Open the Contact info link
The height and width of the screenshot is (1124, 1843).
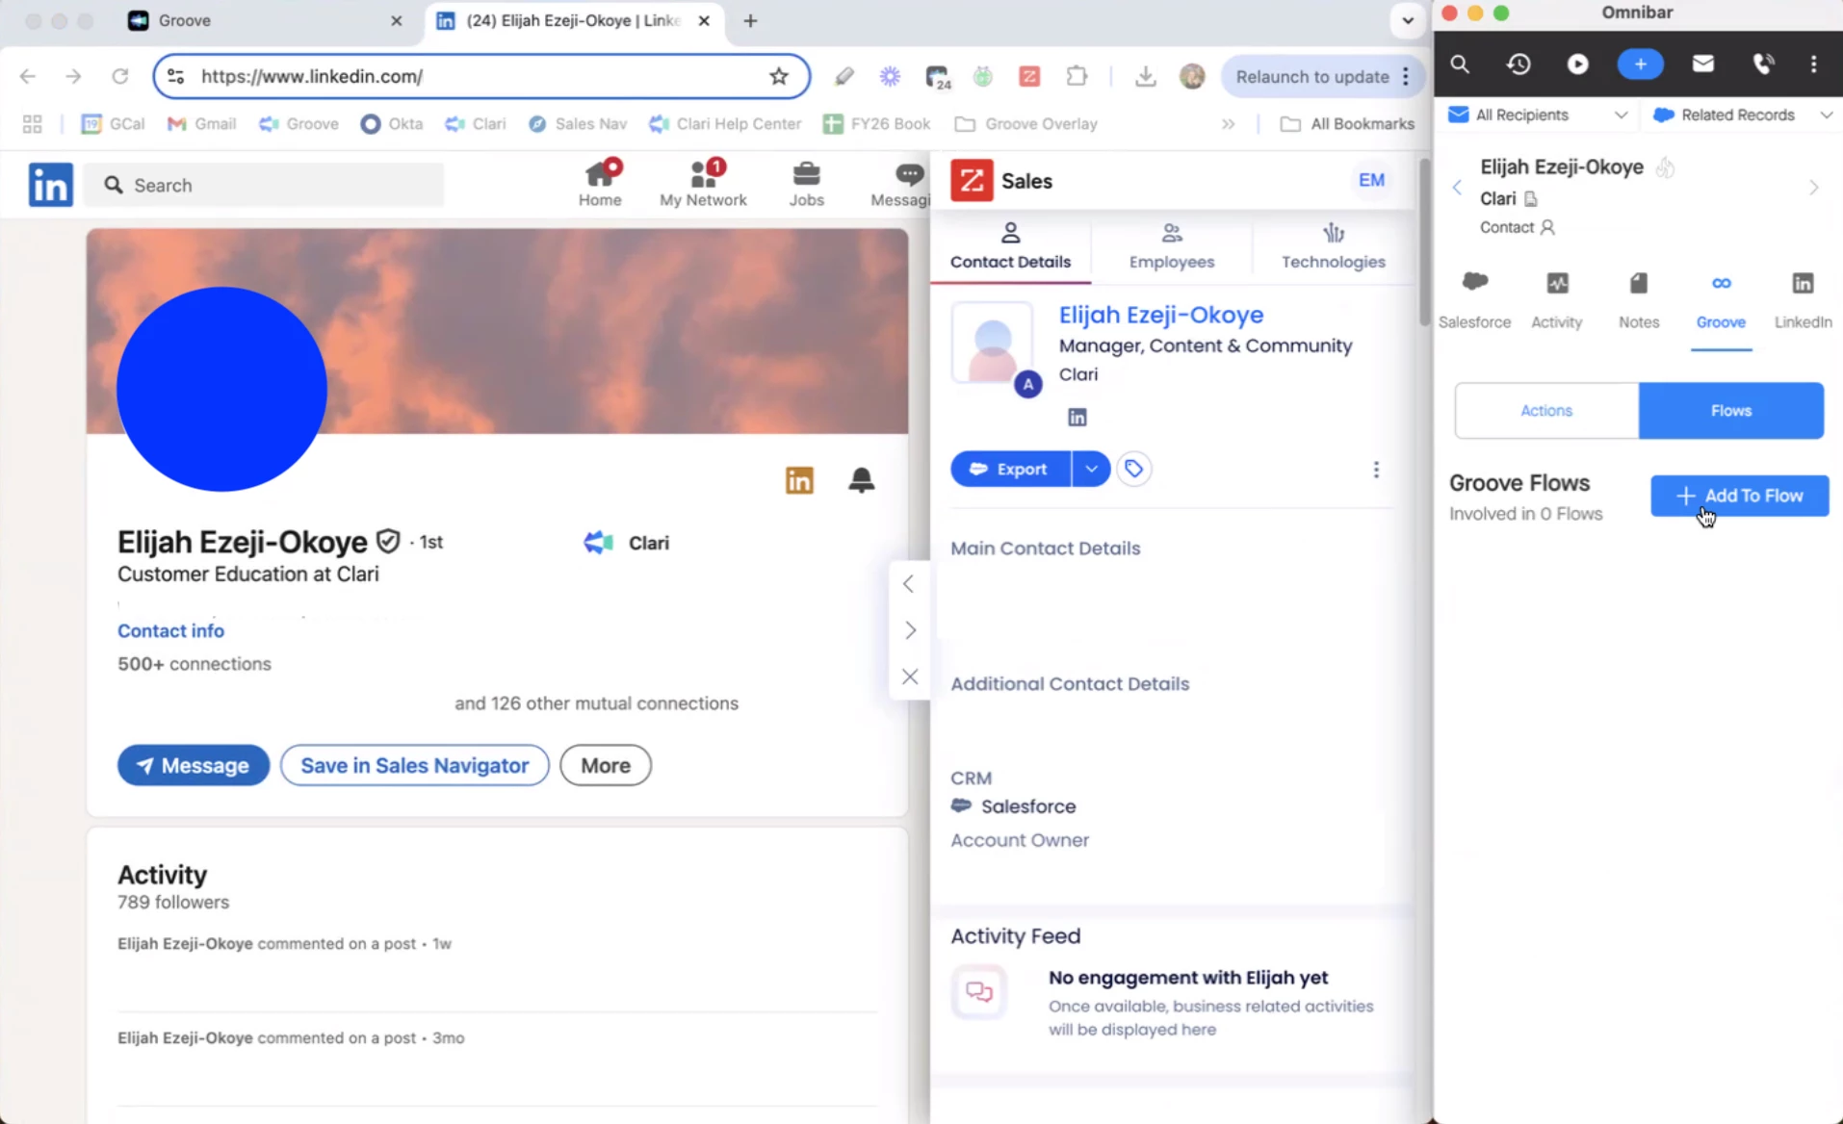pos(170,630)
